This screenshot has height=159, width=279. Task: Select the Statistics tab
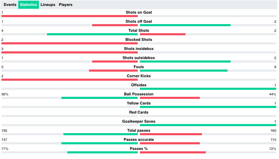click(x=28, y=5)
